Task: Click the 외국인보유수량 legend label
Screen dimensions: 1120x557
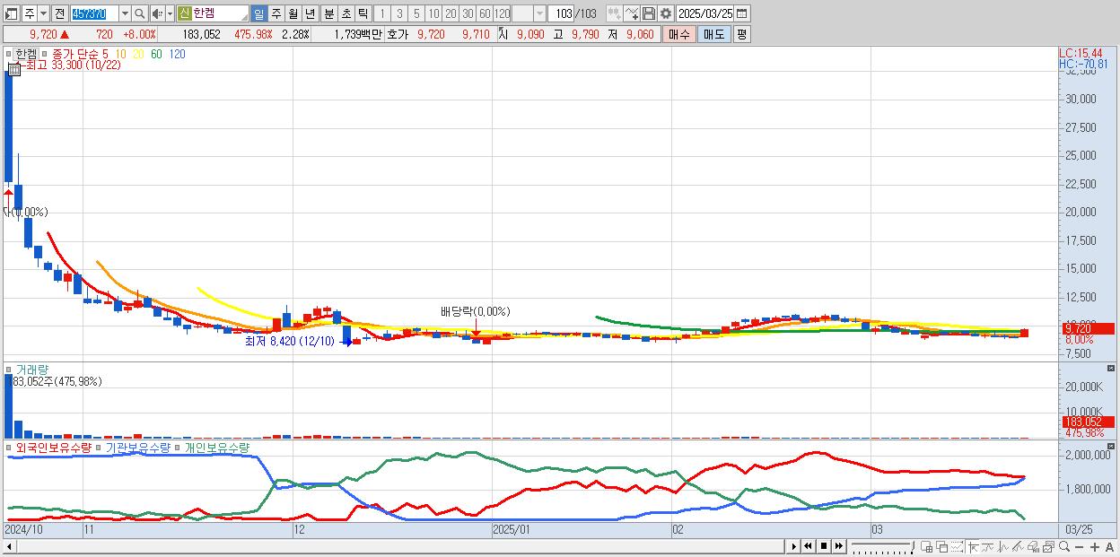Action: (54, 447)
